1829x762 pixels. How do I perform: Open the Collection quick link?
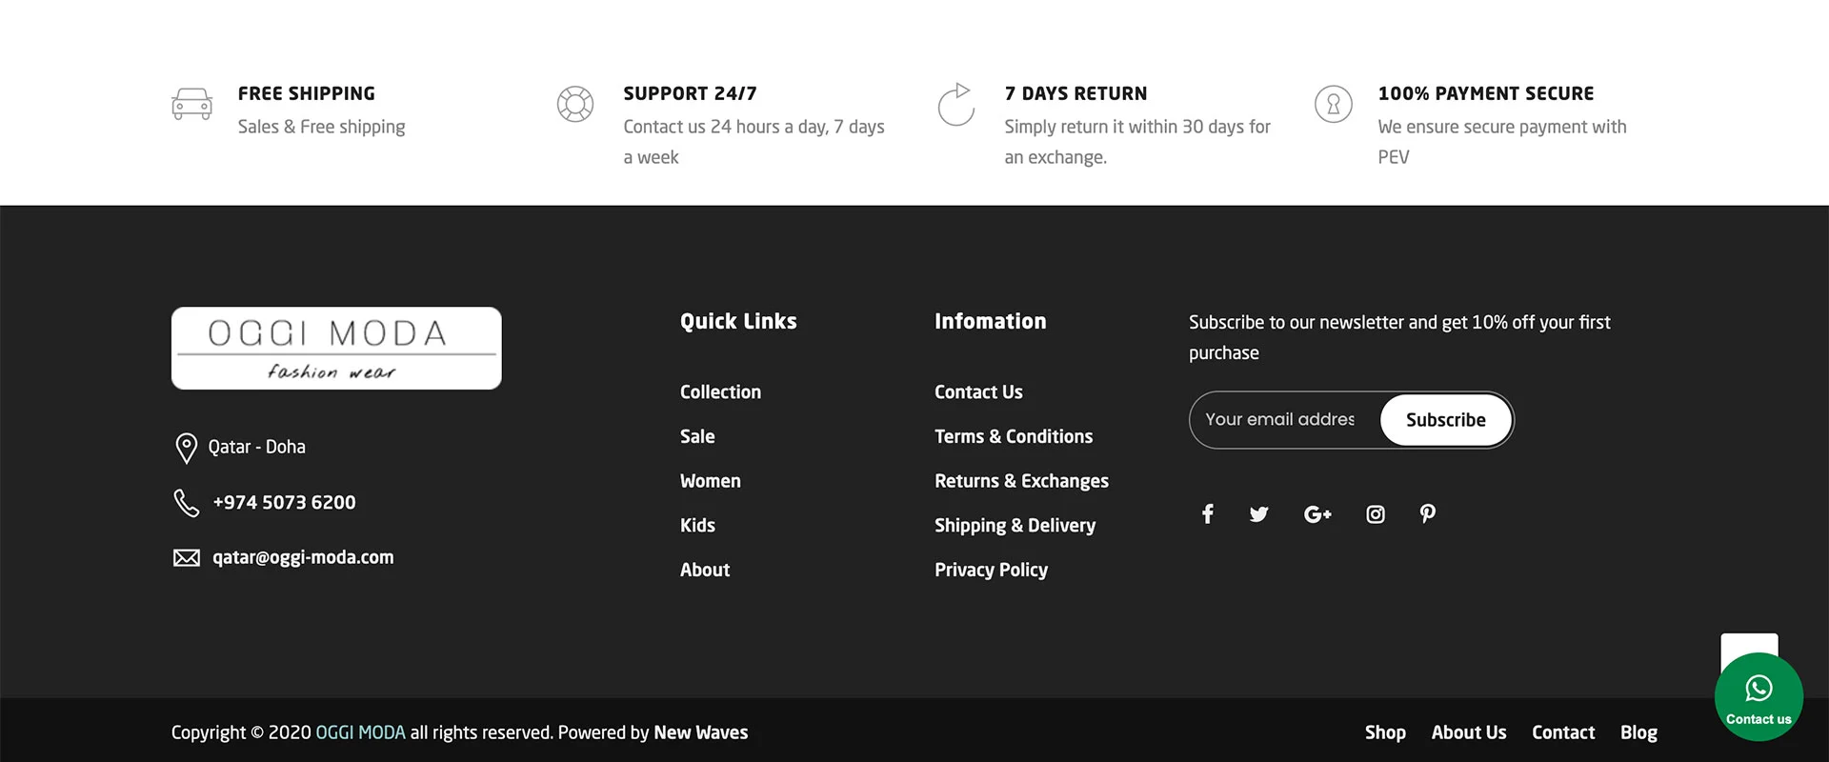point(720,391)
